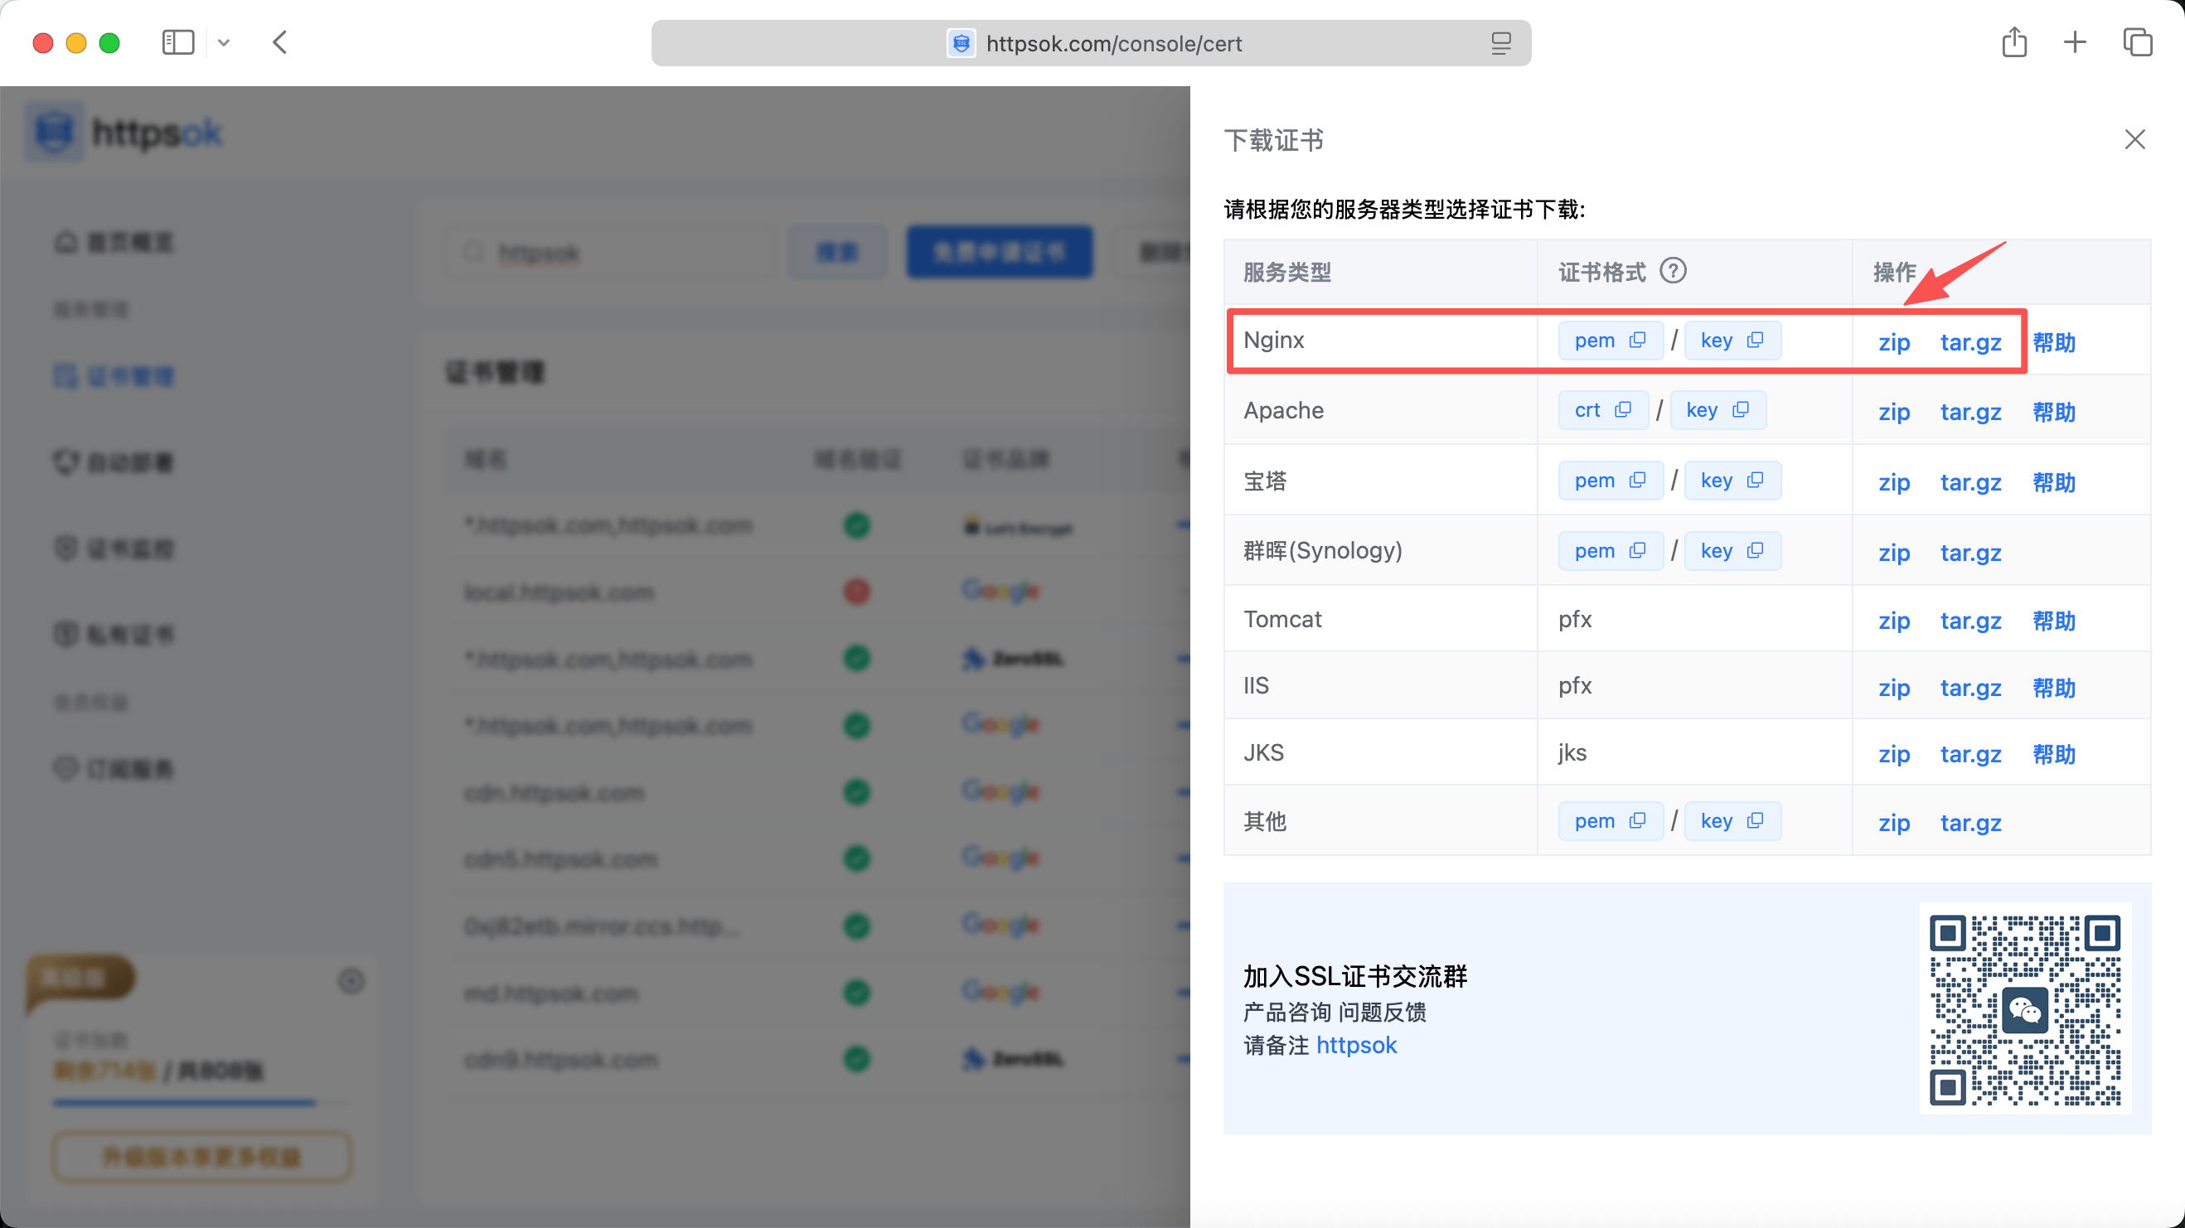Go back to the previous page
The image size is (2185, 1228).
(x=281, y=42)
